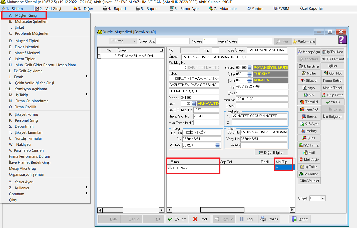Click the Şikayet button

pyautogui.click(x=309, y=80)
